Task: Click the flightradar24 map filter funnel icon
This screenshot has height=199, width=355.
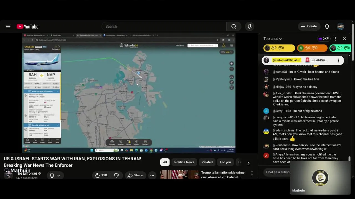Action: tap(232, 88)
